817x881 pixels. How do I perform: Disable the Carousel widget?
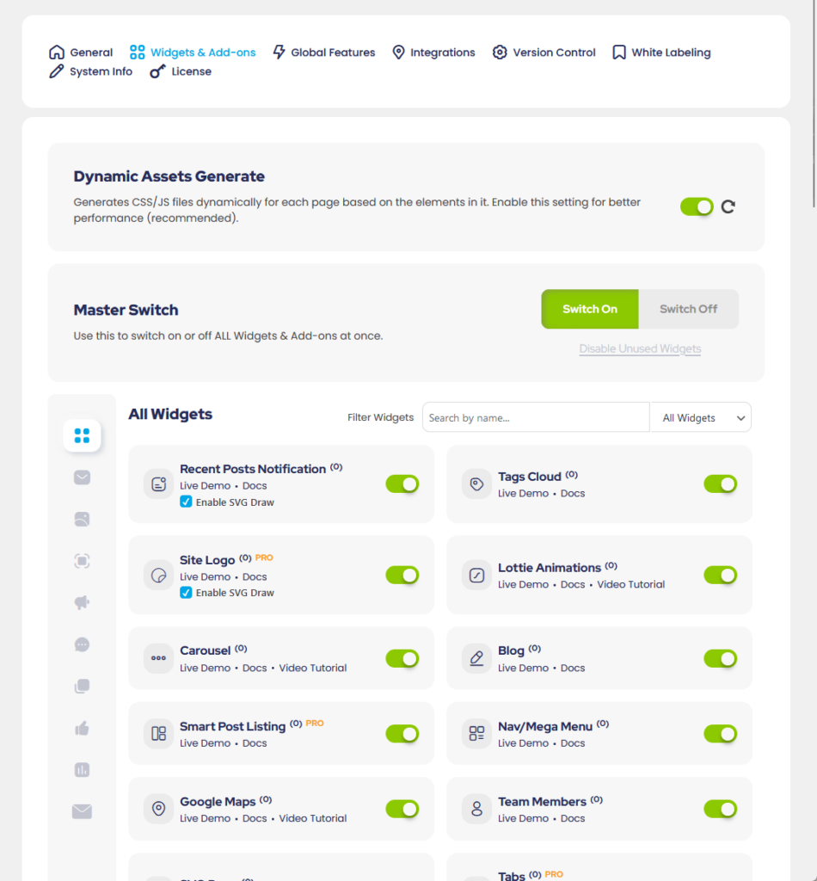coord(402,658)
